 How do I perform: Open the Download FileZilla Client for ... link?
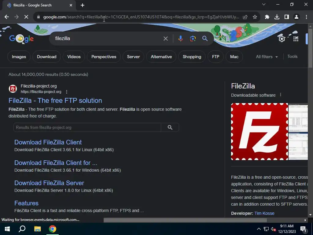pyautogui.click(x=56, y=163)
